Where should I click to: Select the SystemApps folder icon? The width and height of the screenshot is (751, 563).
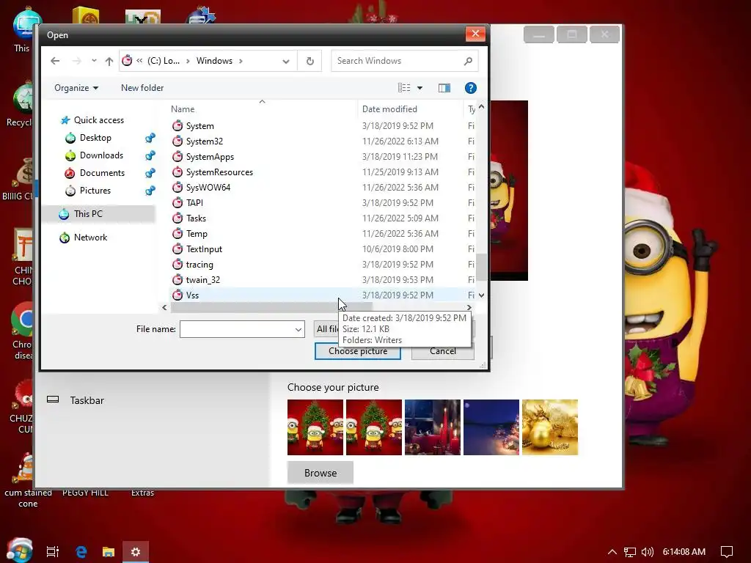coord(177,157)
